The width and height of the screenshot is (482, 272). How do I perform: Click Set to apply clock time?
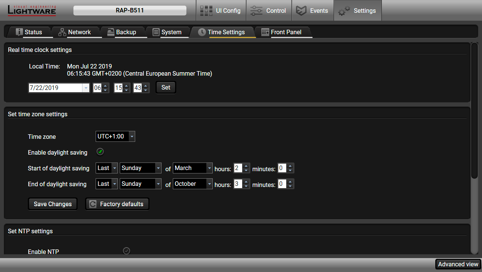(166, 87)
